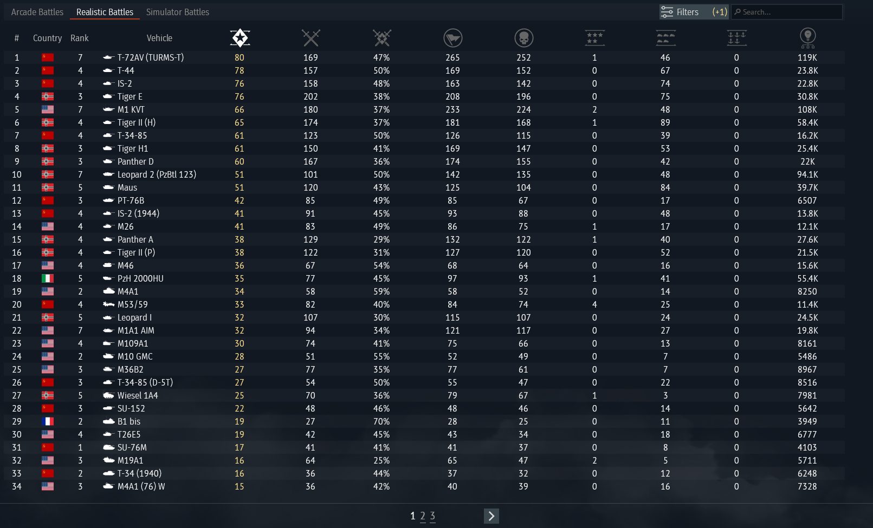The image size is (873, 528).
Task: Select the T26E5 vehicle name
Action: (x=129, y=434)
